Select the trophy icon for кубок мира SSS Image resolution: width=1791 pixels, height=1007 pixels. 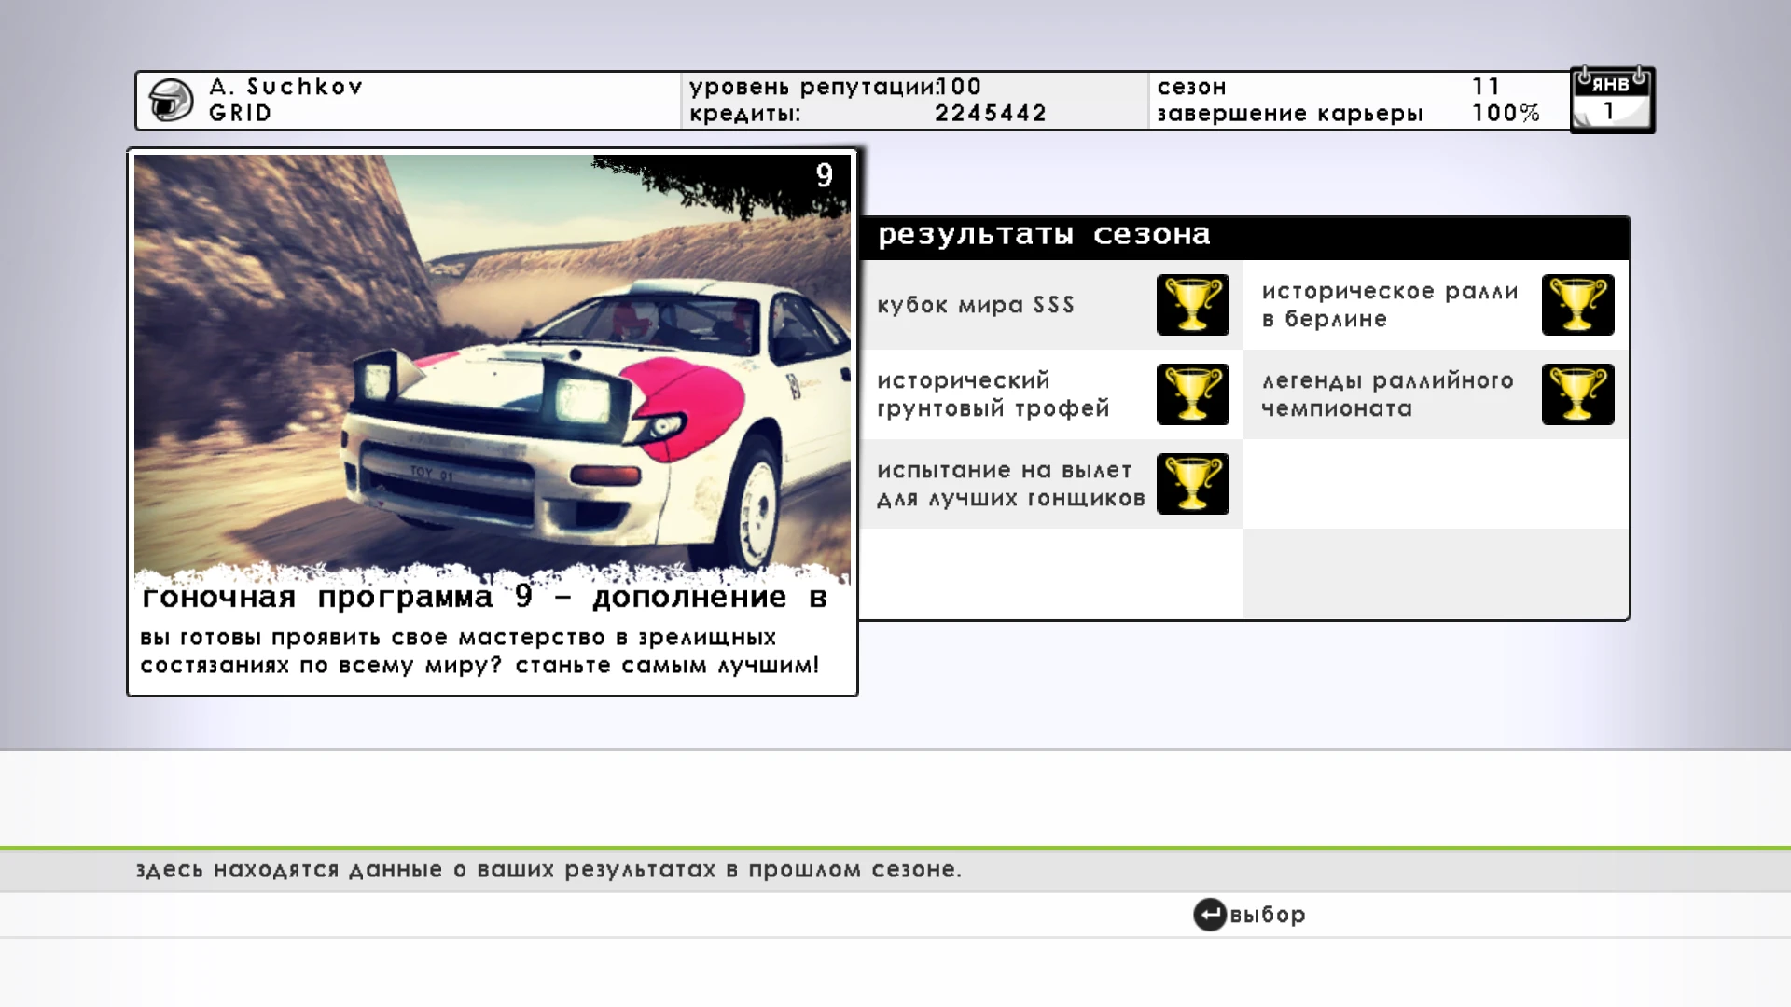point(1192,305)
